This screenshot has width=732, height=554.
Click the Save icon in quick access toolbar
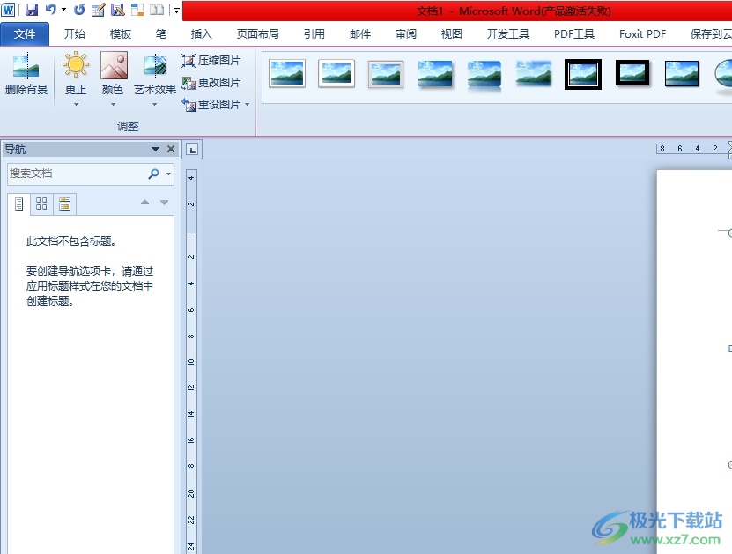click(32, 10)
